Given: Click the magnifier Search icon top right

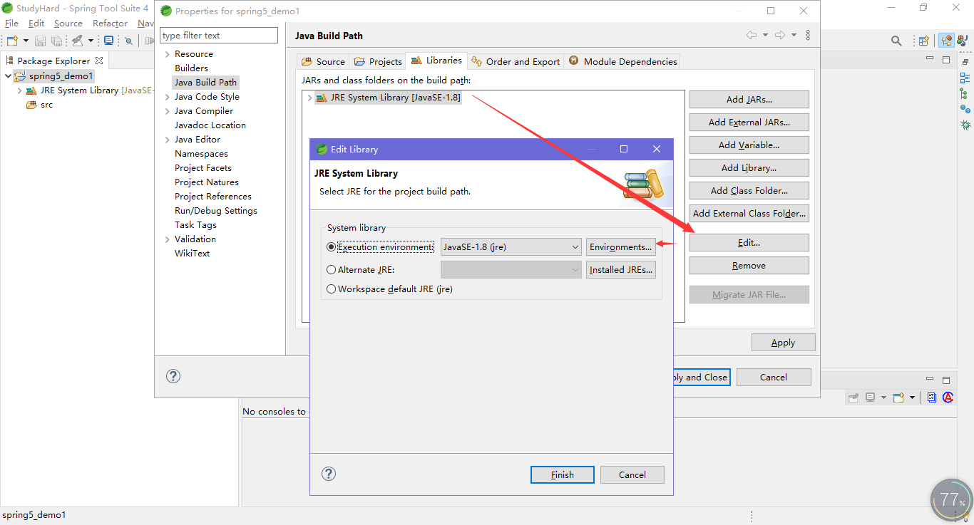Looking at the screenshot, I should click(x=897, y=41).
